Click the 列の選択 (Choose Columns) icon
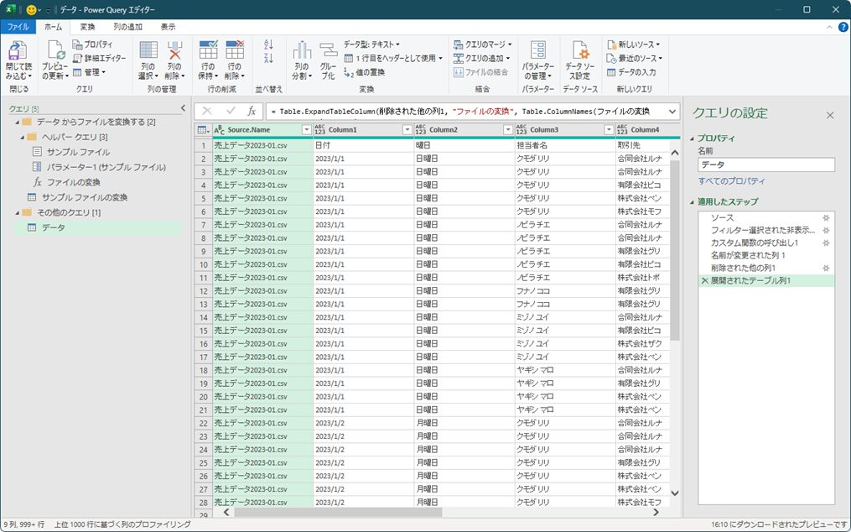Viewport: 851px width, 532px height. (148, 50)
